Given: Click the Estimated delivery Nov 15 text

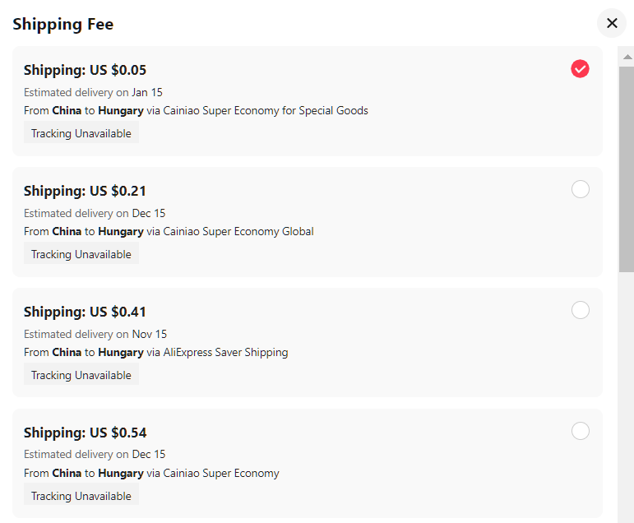Looking at the screenshot, I should click(x=95, y=334).
